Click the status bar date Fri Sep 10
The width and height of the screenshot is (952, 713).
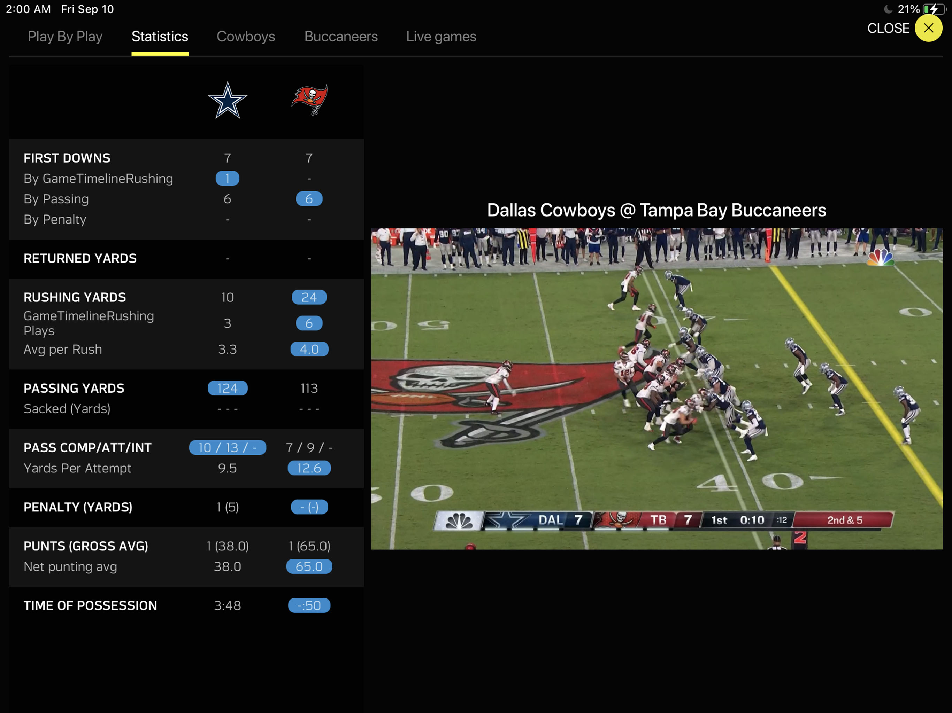(87, 9)
